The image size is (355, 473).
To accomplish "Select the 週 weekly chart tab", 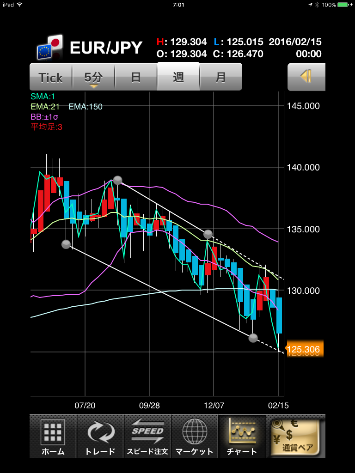I will 178,77.
